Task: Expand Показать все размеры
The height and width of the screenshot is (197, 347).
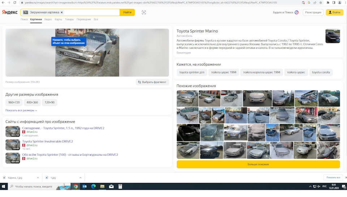Action: click(x=21, y=110)
